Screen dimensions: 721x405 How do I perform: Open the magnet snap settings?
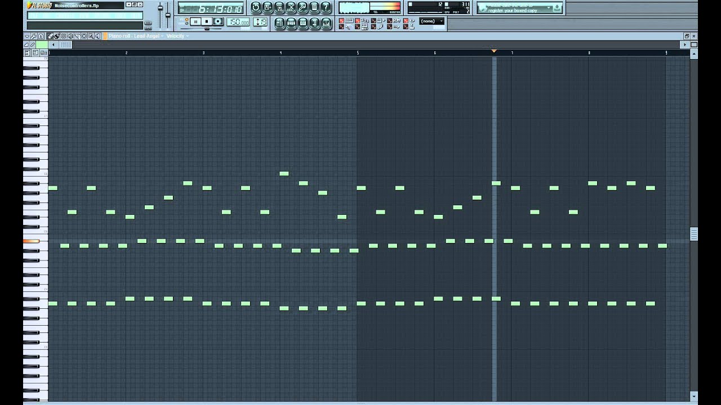coord(41,36)
